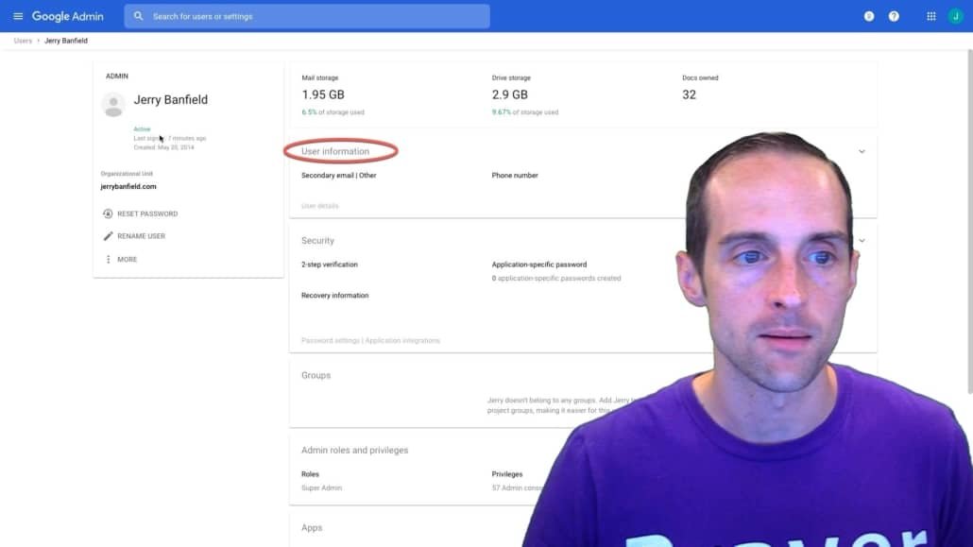Click the Docs owned count 32

pyautogui.click(x=689, y=94)
